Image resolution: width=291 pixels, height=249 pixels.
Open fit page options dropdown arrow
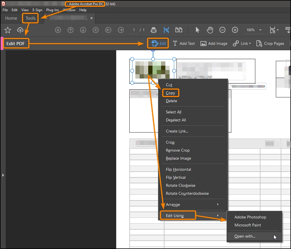click(278, 30)
